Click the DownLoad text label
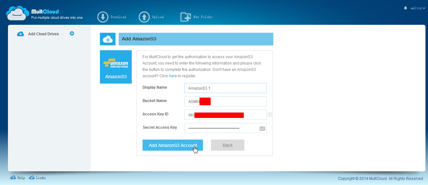Viewport: 428px width, 185px height. click(x=118, y=17)
